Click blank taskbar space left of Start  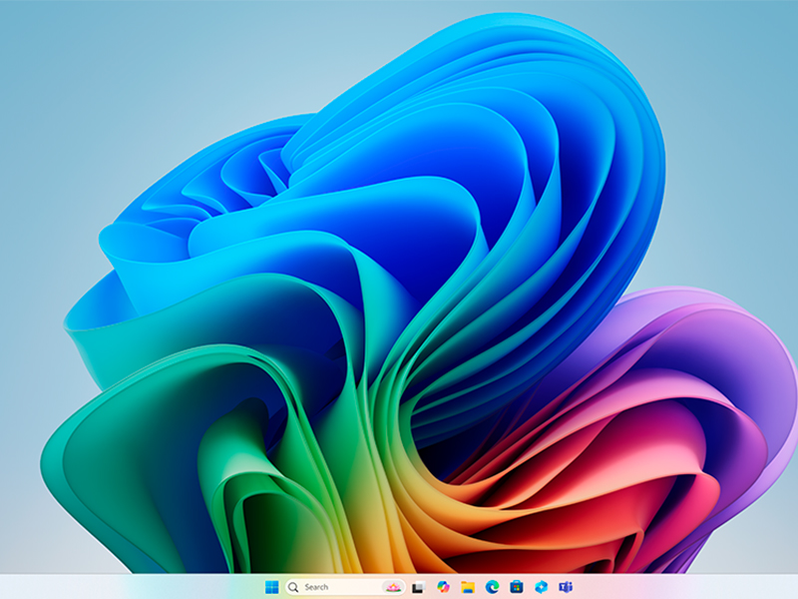[128, 587]
